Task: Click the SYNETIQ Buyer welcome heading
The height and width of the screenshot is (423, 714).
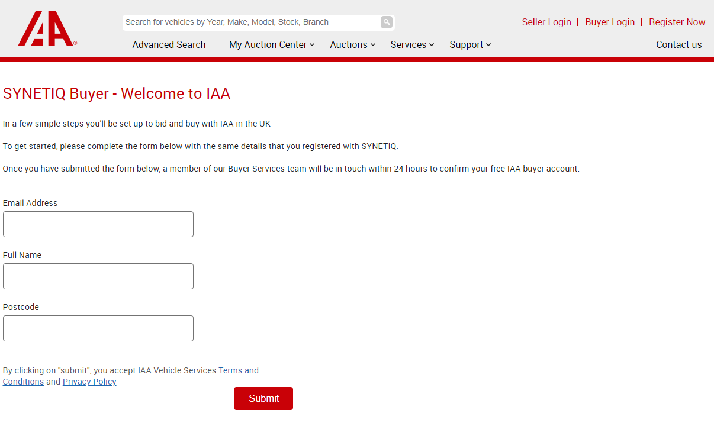Action: pyautogui.click(x=117, y=93)
